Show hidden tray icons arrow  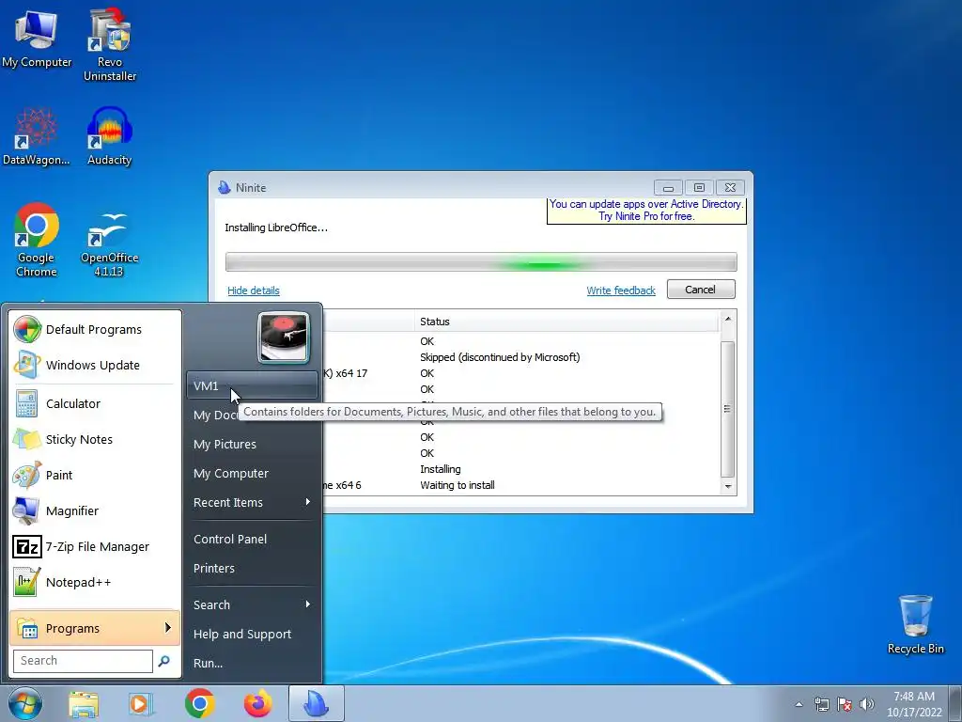[x=799, y=705]
